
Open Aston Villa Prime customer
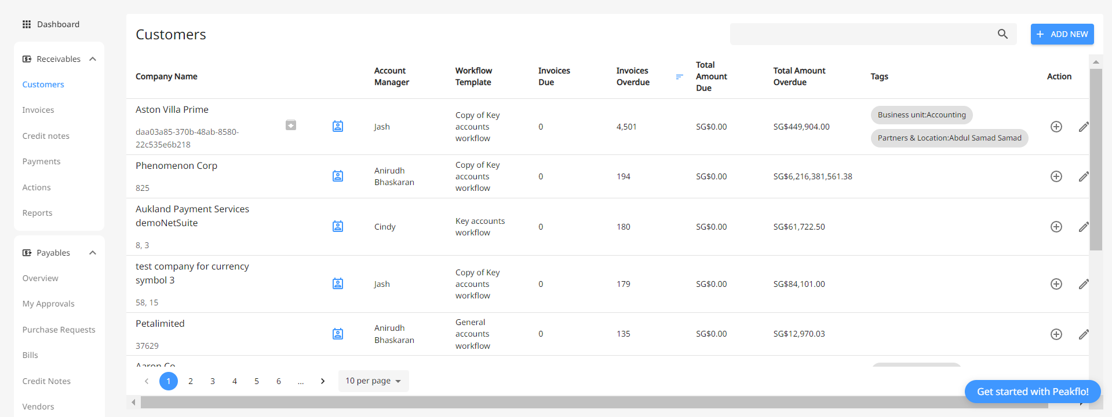click(x=172, y=109)
